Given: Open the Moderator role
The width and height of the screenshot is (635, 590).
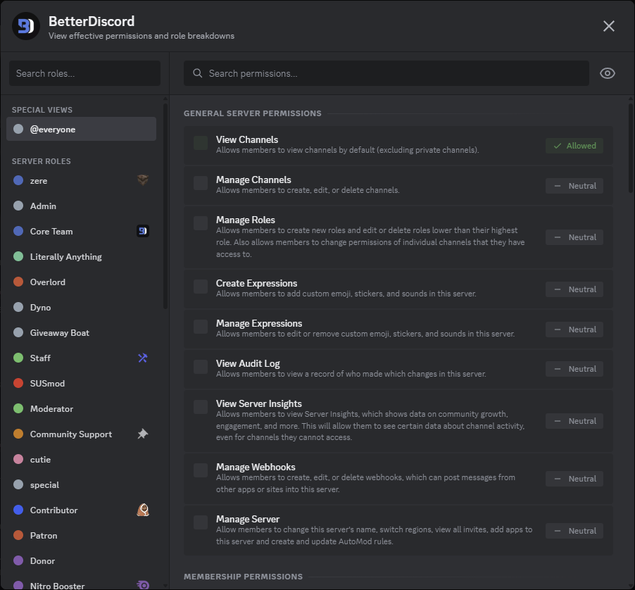Looking at the screenshot, I should [82, 409].
